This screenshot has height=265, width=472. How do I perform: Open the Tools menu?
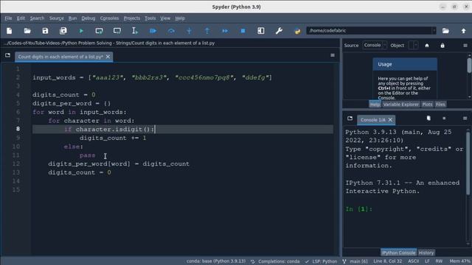tap(150, 18)
